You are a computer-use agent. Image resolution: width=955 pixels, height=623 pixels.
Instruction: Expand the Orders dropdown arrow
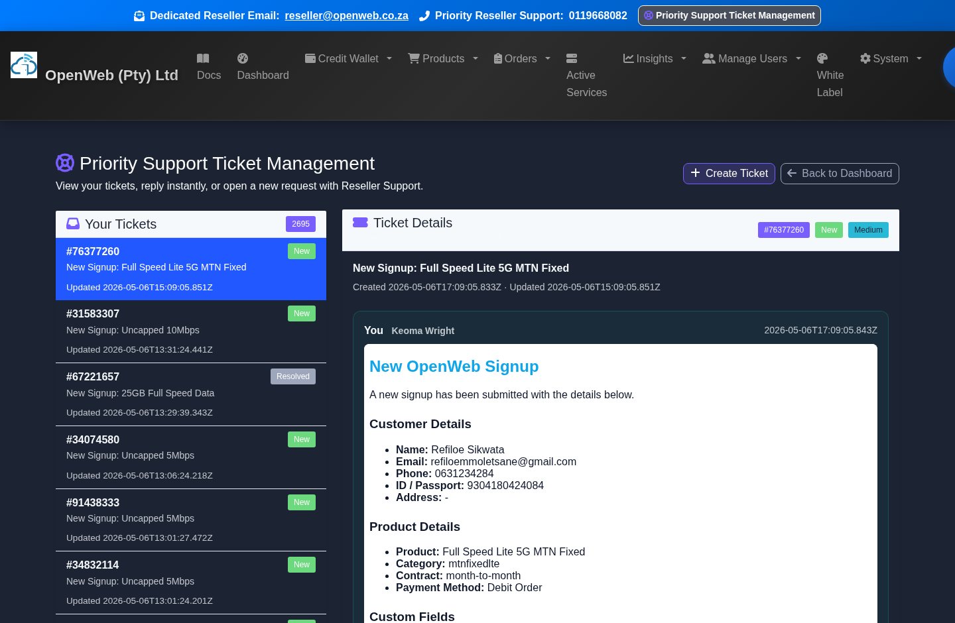[x=548, y=58]
